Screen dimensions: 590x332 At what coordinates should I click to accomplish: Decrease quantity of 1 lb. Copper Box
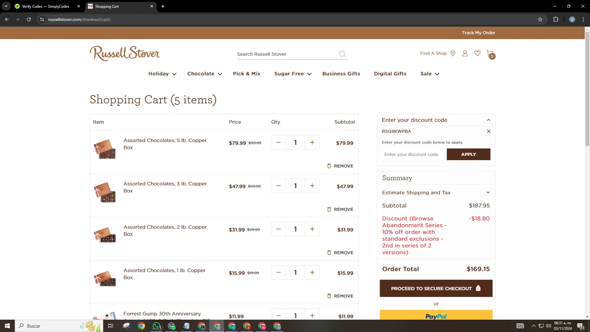pos(278,272)
